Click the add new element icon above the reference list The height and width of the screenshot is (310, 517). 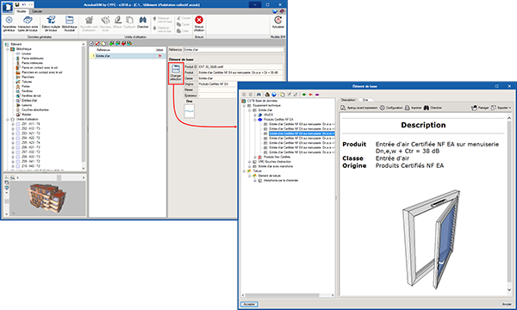[x=91, y=43]
